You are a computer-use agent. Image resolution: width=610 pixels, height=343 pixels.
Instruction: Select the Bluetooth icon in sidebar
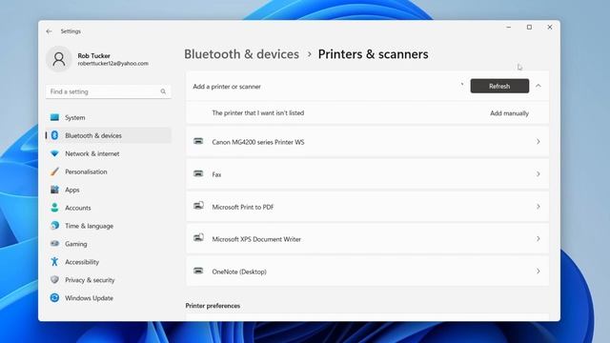tap(54, 135)
